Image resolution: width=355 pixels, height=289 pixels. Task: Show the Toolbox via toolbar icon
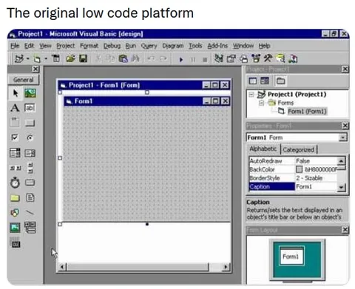click(268, 58)
